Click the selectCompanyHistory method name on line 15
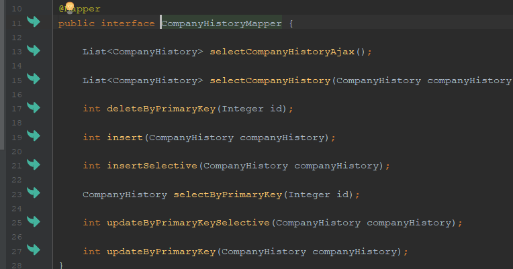This screenshot has height=269, width=513. tap(270, 80)
